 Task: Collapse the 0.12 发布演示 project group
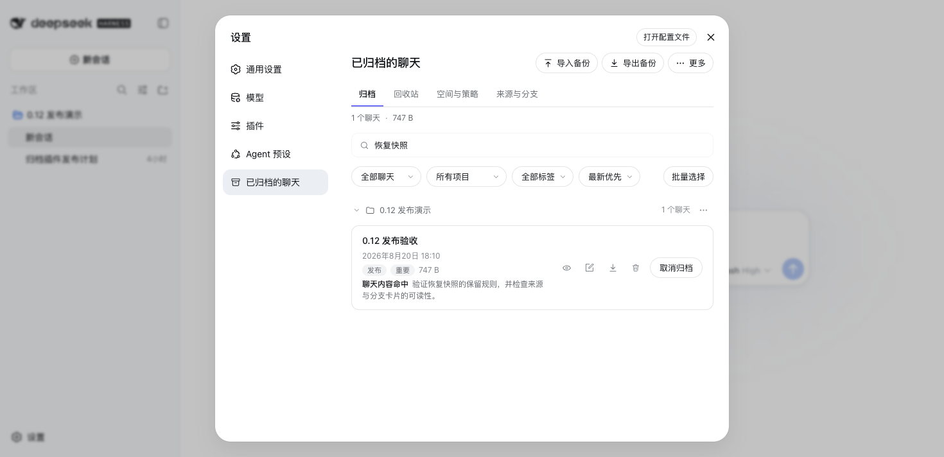(x=357, y=210)
